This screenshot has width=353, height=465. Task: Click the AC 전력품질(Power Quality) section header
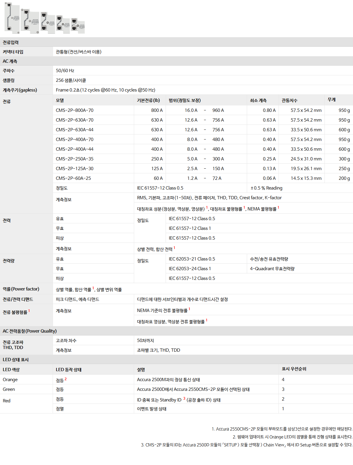(30, 331)
